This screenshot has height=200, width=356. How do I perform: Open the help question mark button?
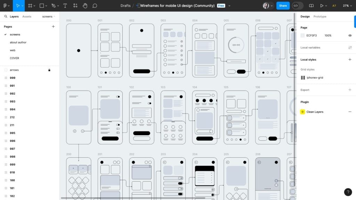coord(348,192)
